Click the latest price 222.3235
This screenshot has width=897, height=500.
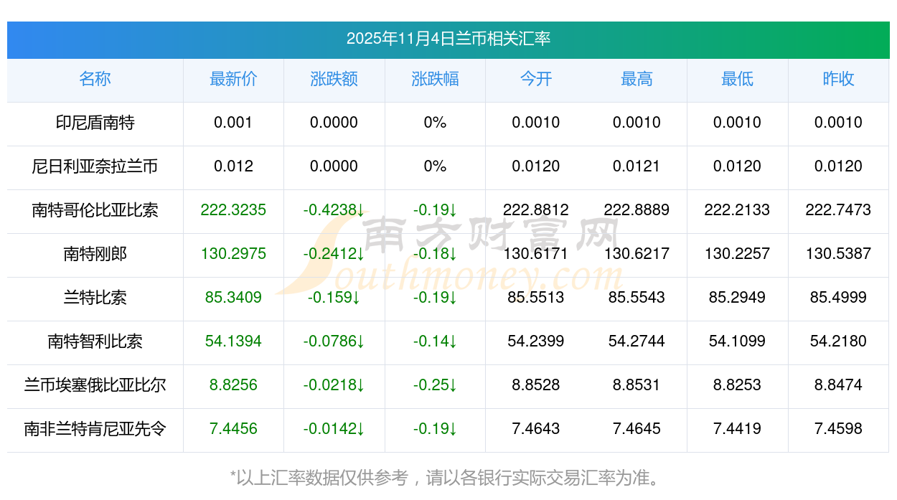point(233,210)
